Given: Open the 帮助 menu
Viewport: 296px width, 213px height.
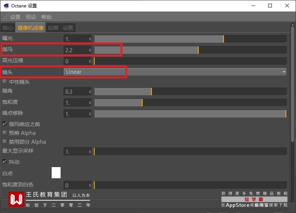Looking at the screenshot, I should (x=46, y=17).
